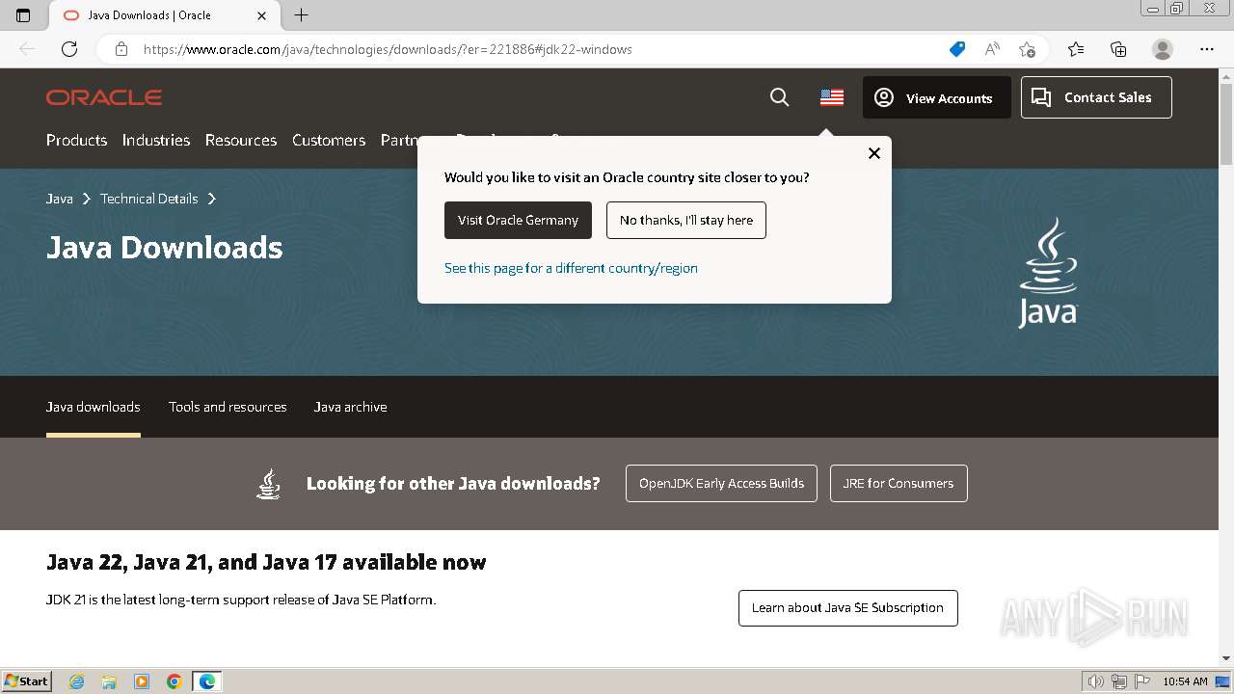Click the Oracle logo
Viewport: 1234px width, 694px height.
coord(104,97)
